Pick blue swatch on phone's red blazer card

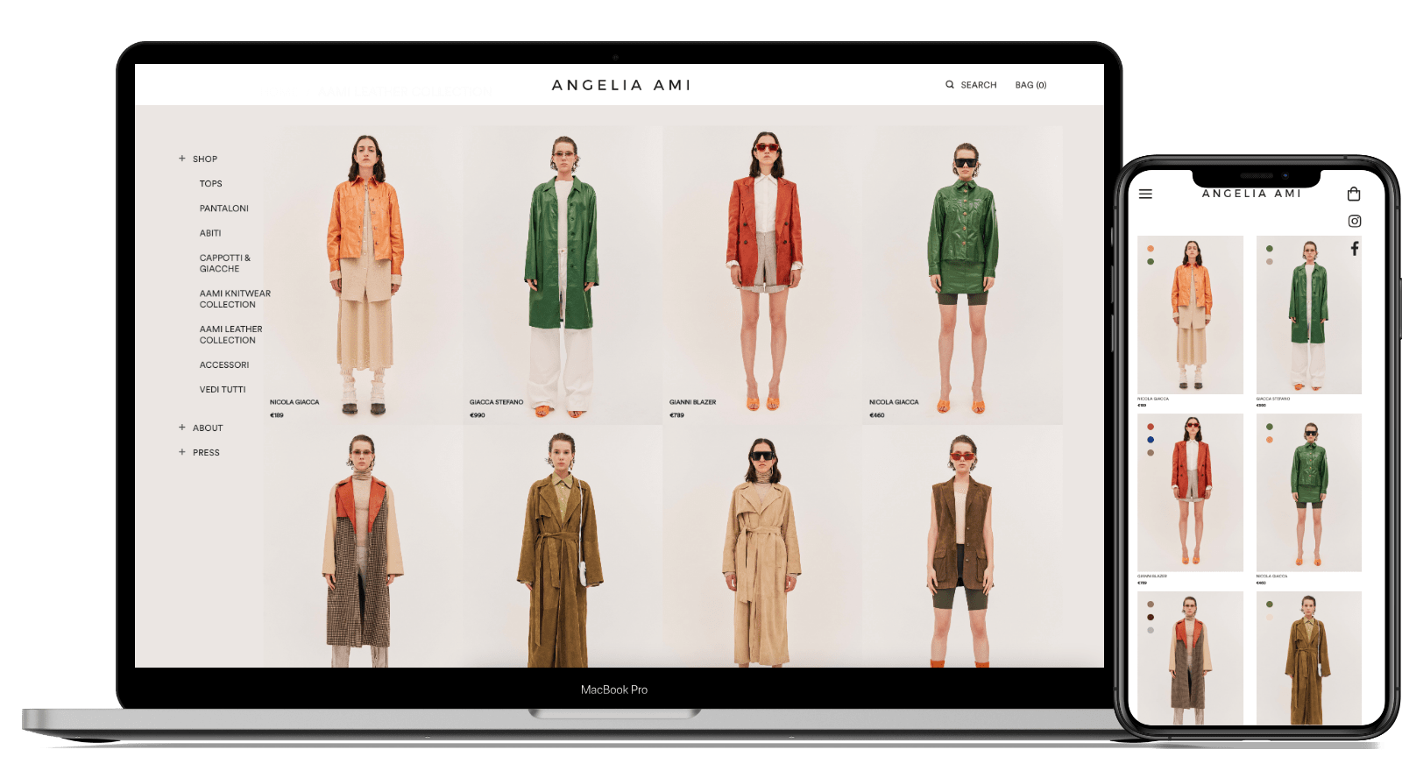click(1151, 440)
